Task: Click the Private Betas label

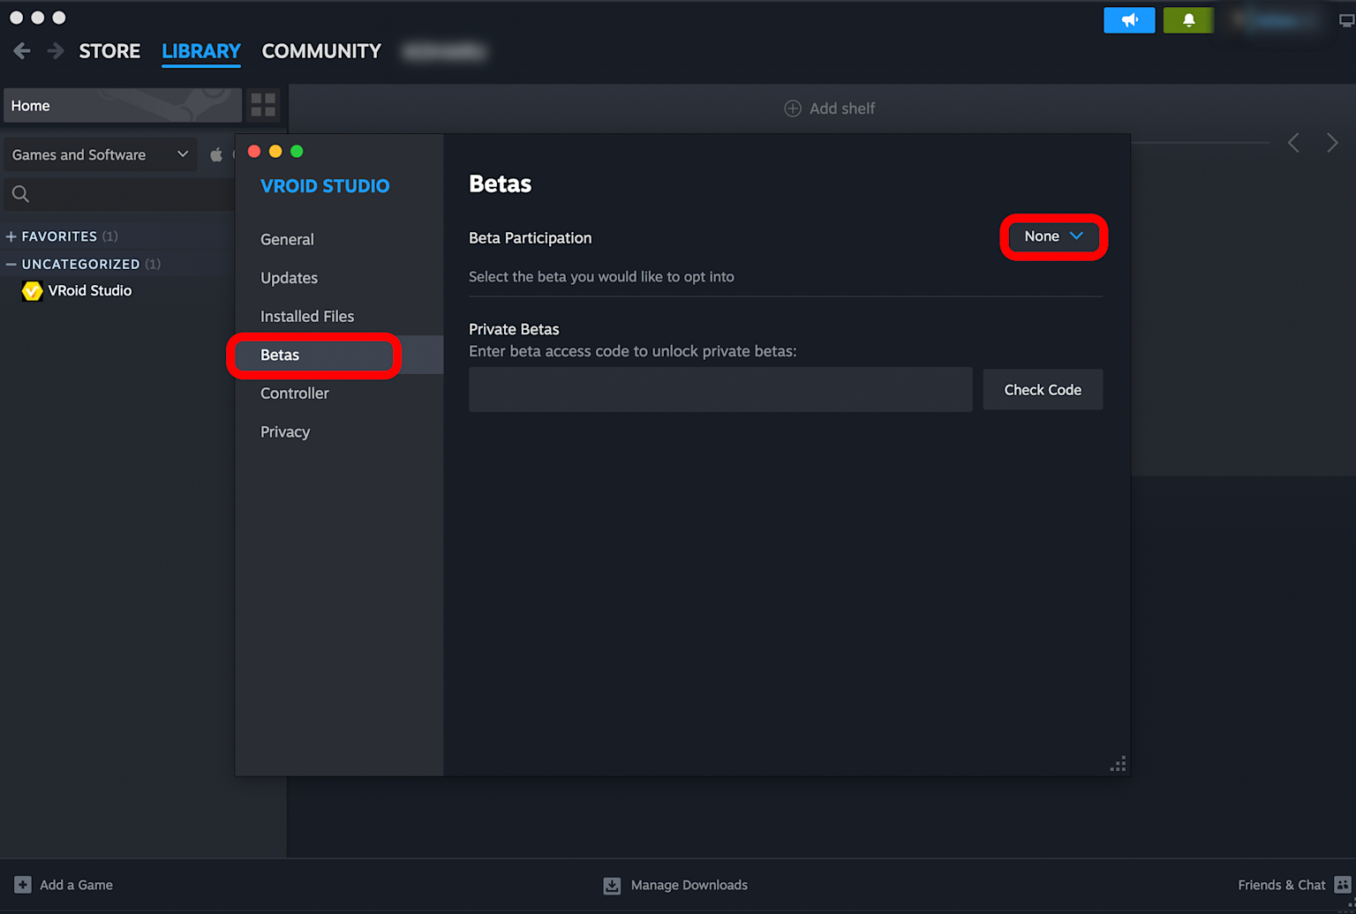Action: point(514,329)
